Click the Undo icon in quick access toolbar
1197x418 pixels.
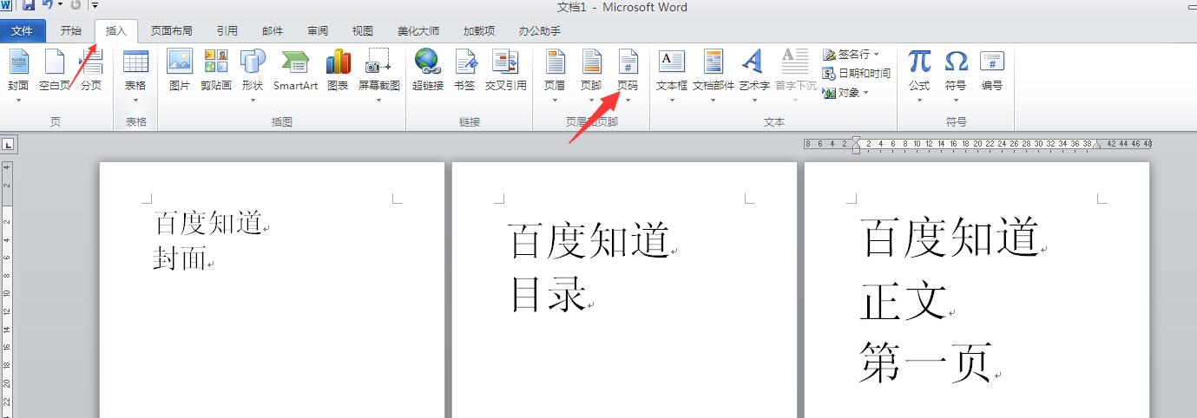point(47,5)
